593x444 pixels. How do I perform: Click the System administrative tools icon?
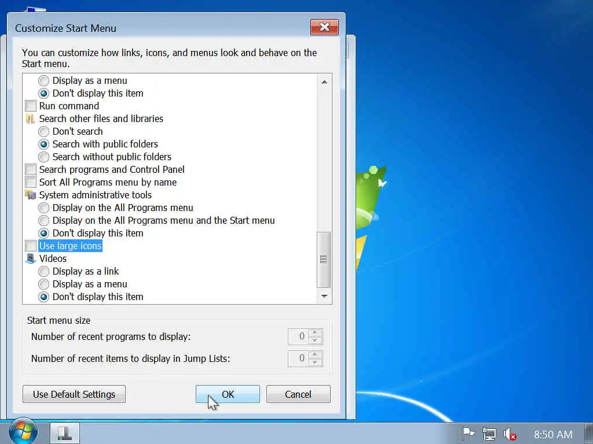(30, 195)
